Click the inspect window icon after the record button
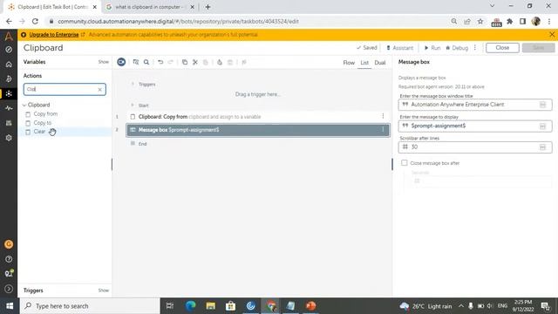 point(136,62)
